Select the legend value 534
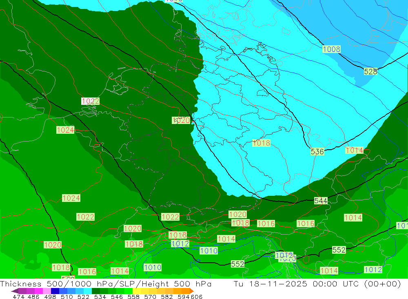Viewport: 408px width, 299px height. click(100, 297)
